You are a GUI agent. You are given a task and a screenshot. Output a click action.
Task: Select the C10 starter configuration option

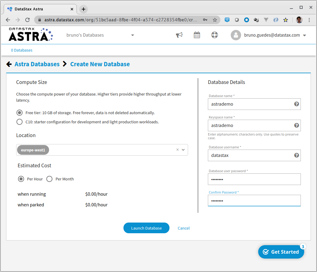[x=20, y=122]
